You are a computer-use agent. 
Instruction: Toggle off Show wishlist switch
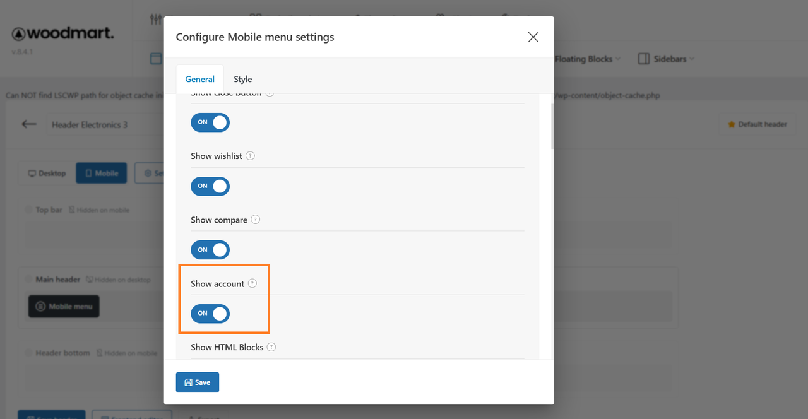[x=210, y=186]
